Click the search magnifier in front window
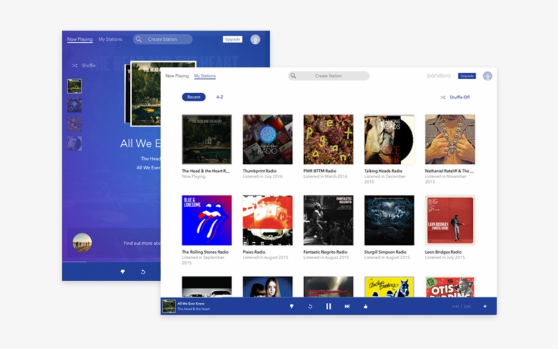The image size is (558, 349). click(x=293, y=76)
